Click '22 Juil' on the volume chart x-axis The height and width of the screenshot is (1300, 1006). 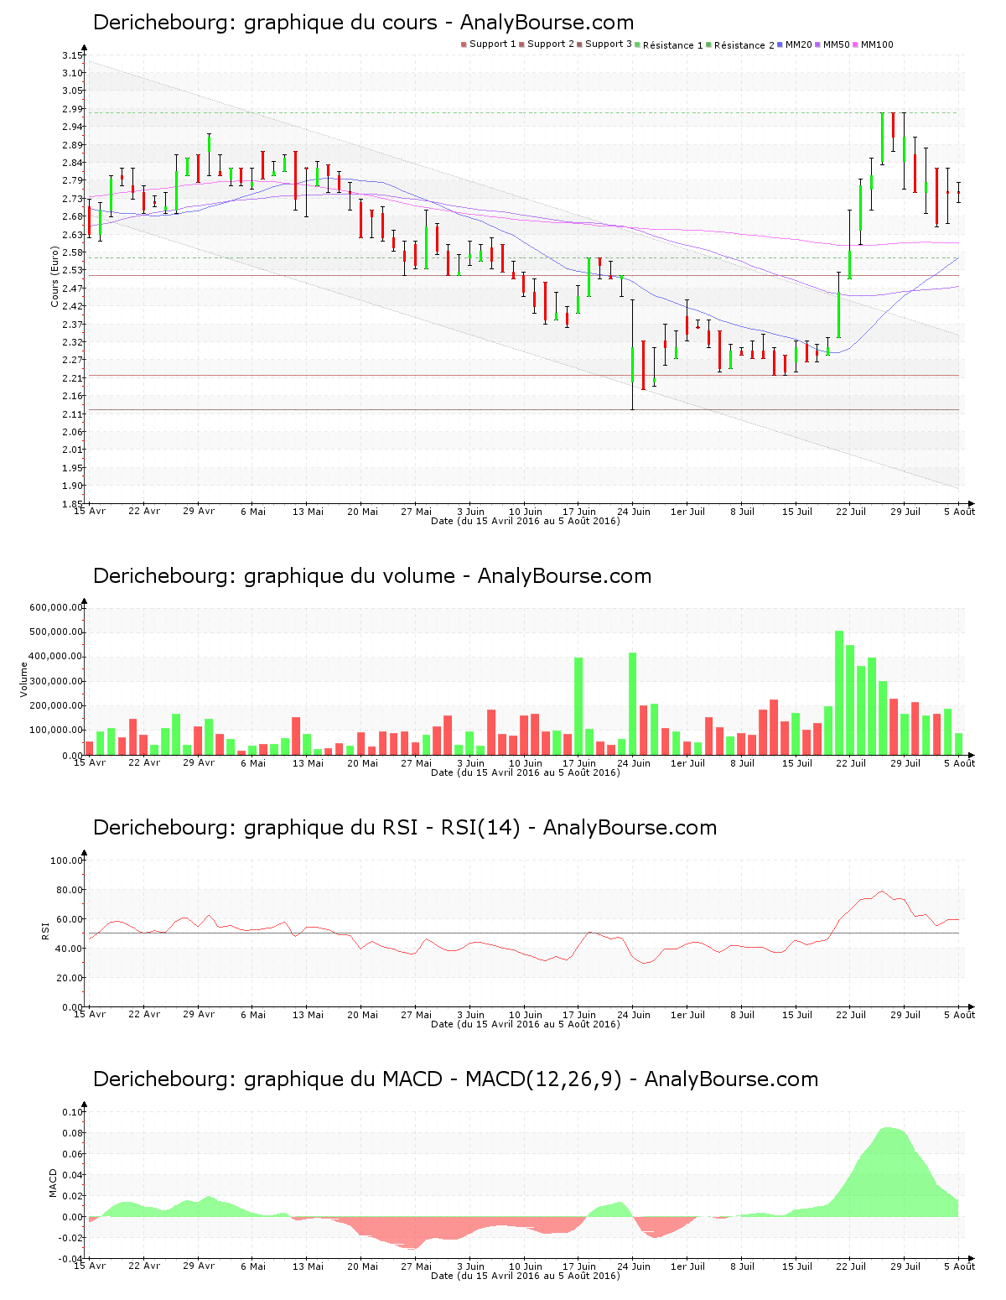tap(850, 762)
